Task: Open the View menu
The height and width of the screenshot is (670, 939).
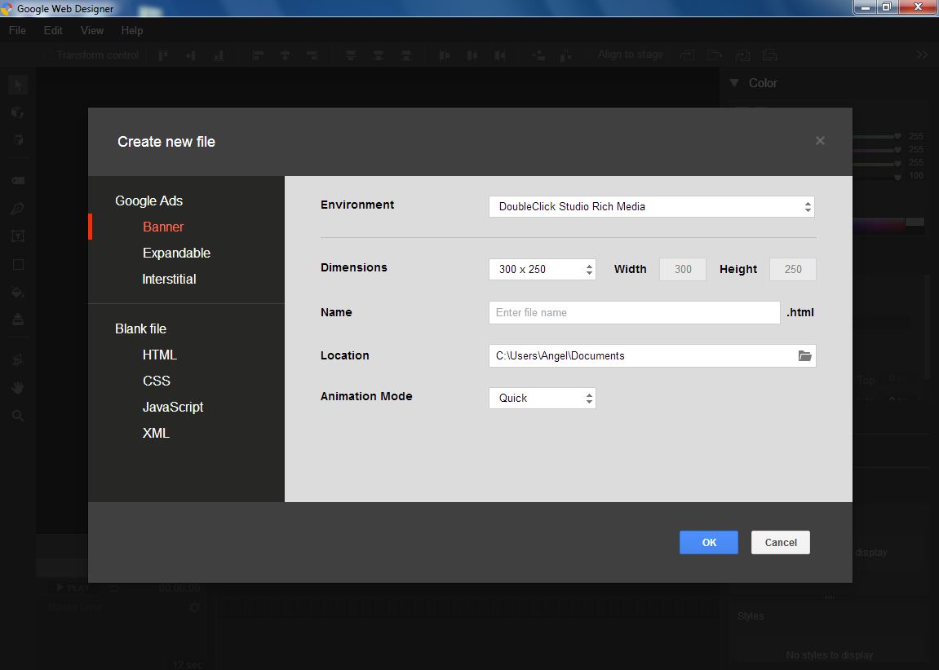Action: 91,30
